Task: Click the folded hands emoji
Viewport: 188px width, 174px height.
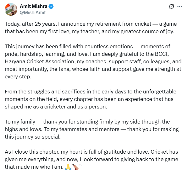Action: 68,167
